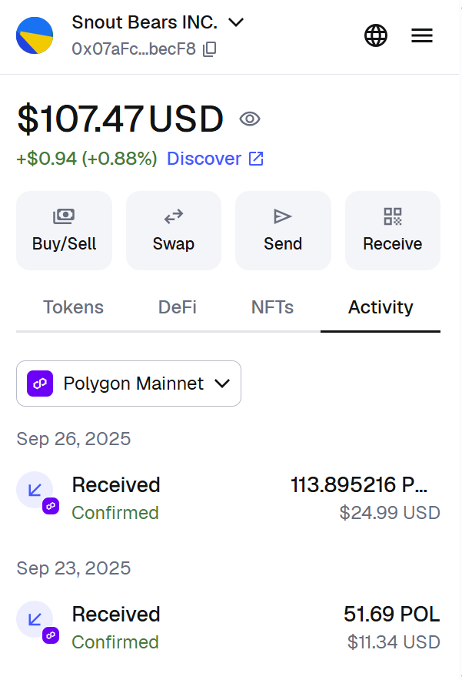The image size is (462, 680).
Task: Open Receive QR code button
Action: [x=393, y=231]
